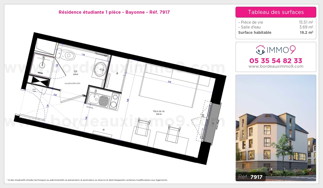Click the shower tray in the bathroom

pos(42,64)
